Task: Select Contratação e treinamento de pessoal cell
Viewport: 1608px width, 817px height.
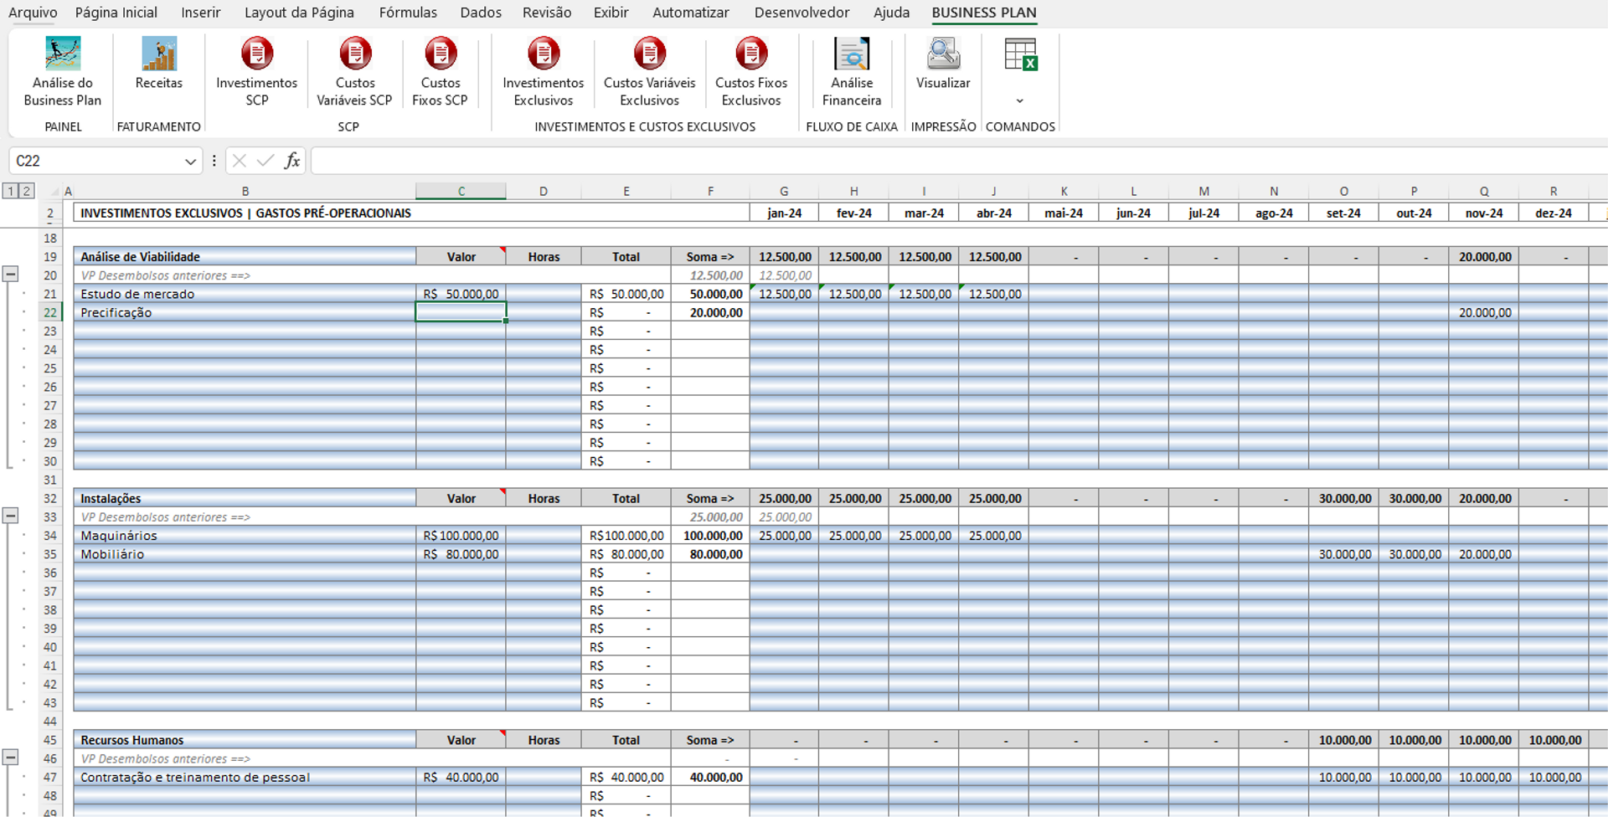Action: coord(245,777)
